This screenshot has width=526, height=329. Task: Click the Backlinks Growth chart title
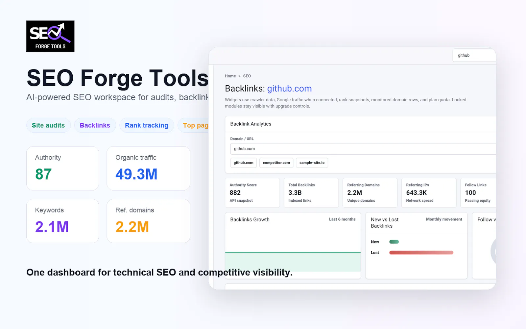(x=250, y=219)
